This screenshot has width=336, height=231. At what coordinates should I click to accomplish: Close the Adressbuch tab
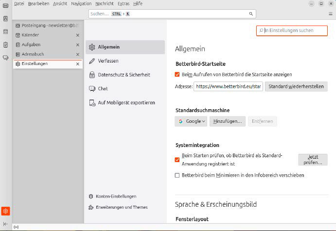click(78, 54)
